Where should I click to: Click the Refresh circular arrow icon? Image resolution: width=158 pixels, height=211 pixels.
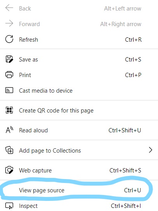coord(9,39)
